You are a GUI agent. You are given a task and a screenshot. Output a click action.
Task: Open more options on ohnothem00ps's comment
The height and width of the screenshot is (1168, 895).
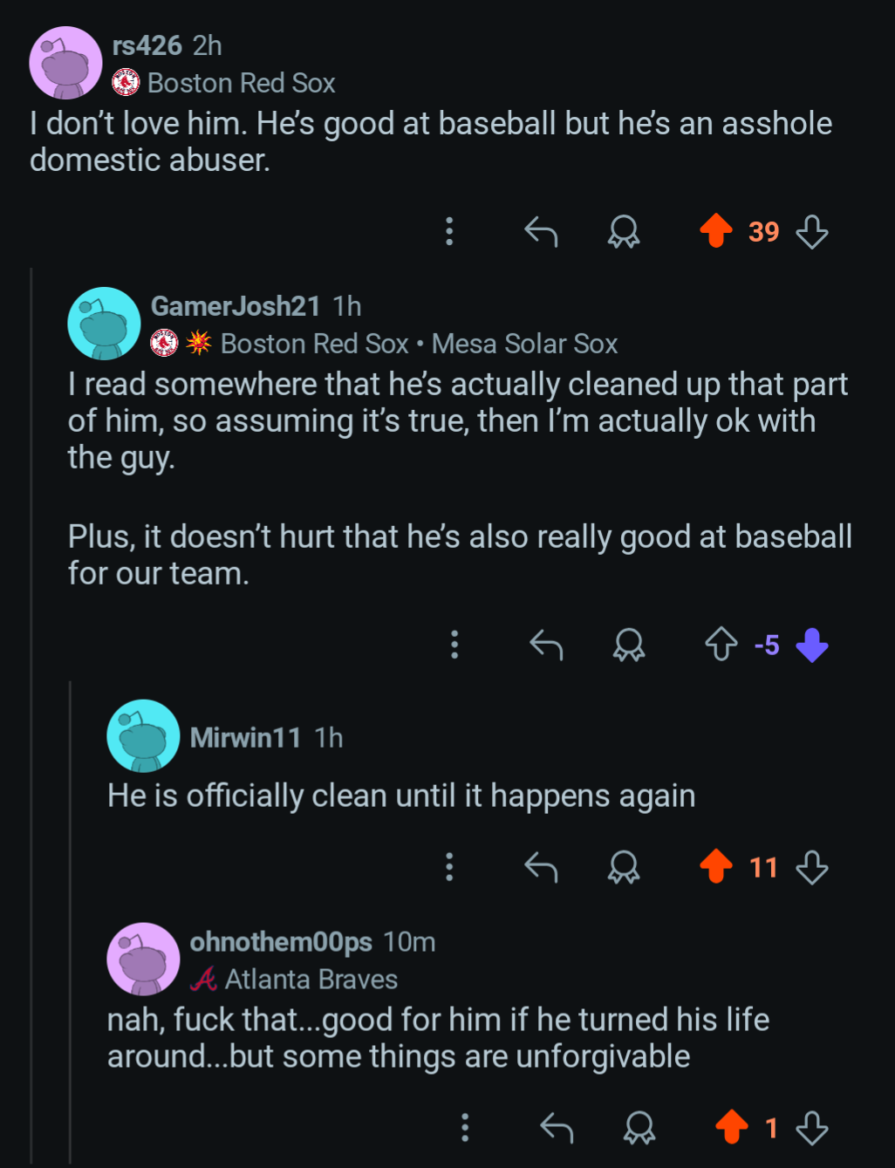click(465, 1127)
